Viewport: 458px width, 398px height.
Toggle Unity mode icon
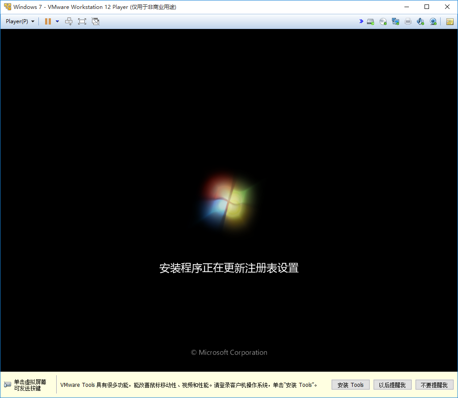point(96,21)
